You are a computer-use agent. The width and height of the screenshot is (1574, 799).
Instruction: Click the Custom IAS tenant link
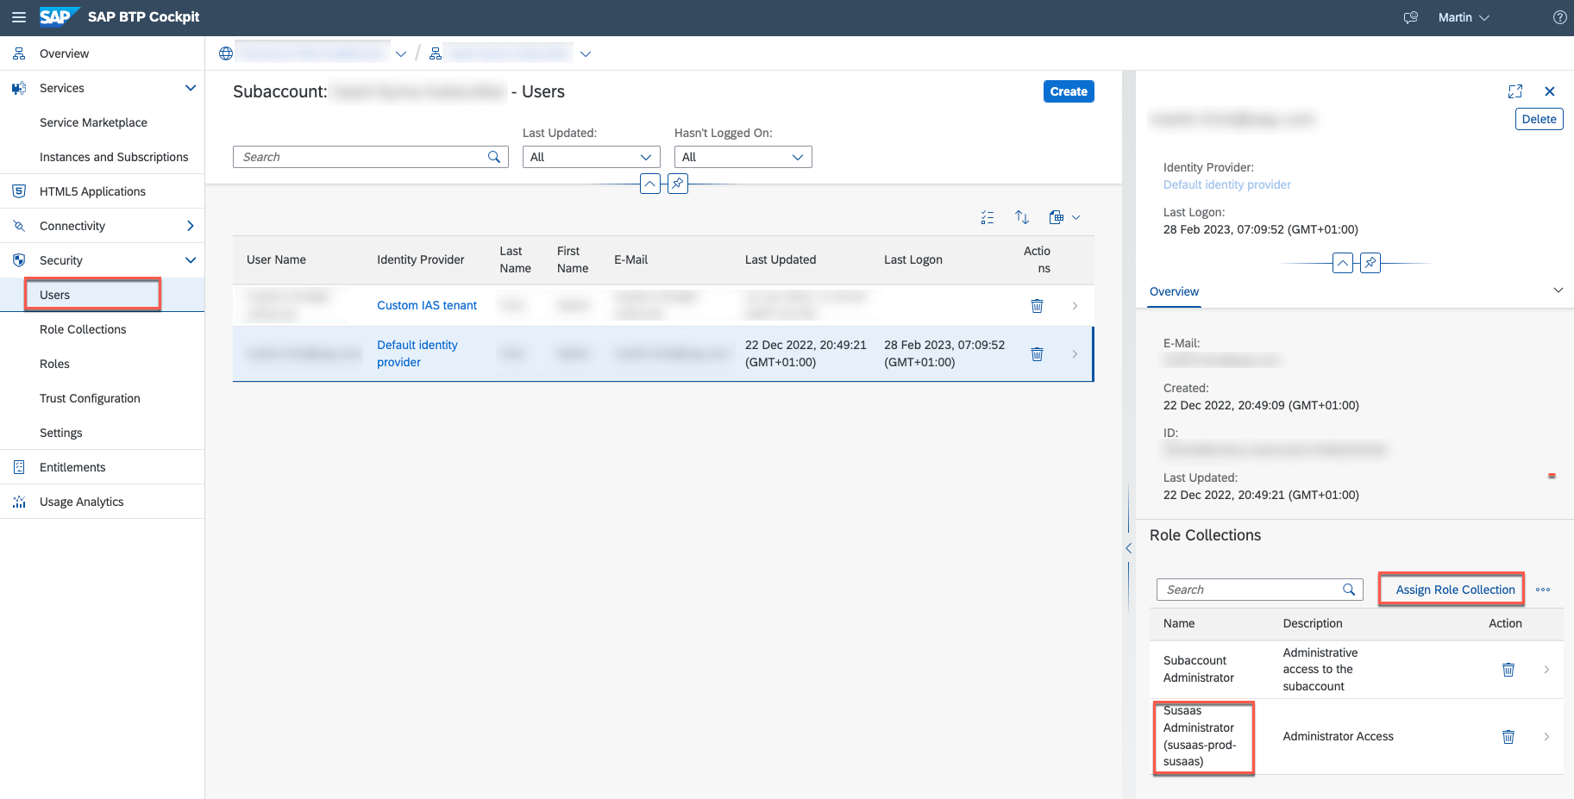pyautogui.click(x=427, y=305)
